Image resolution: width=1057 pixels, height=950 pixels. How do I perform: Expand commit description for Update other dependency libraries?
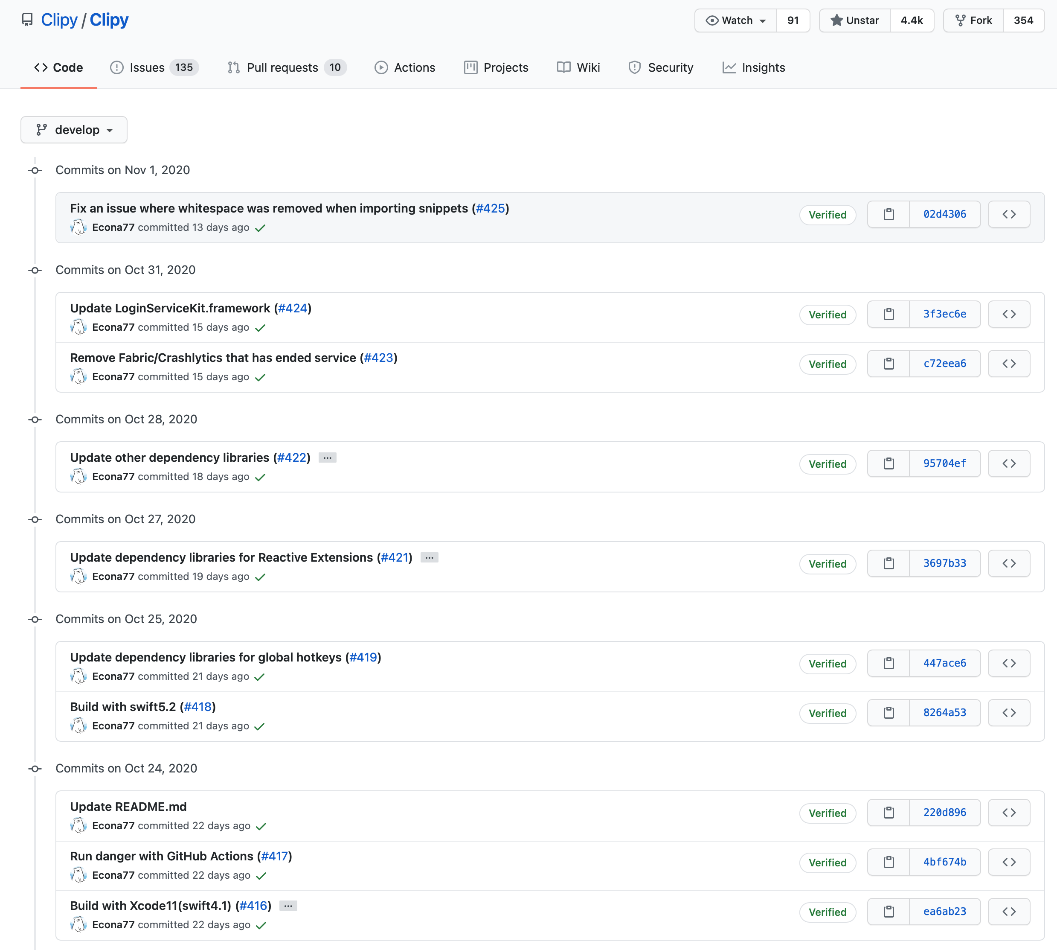pos(327,458)
